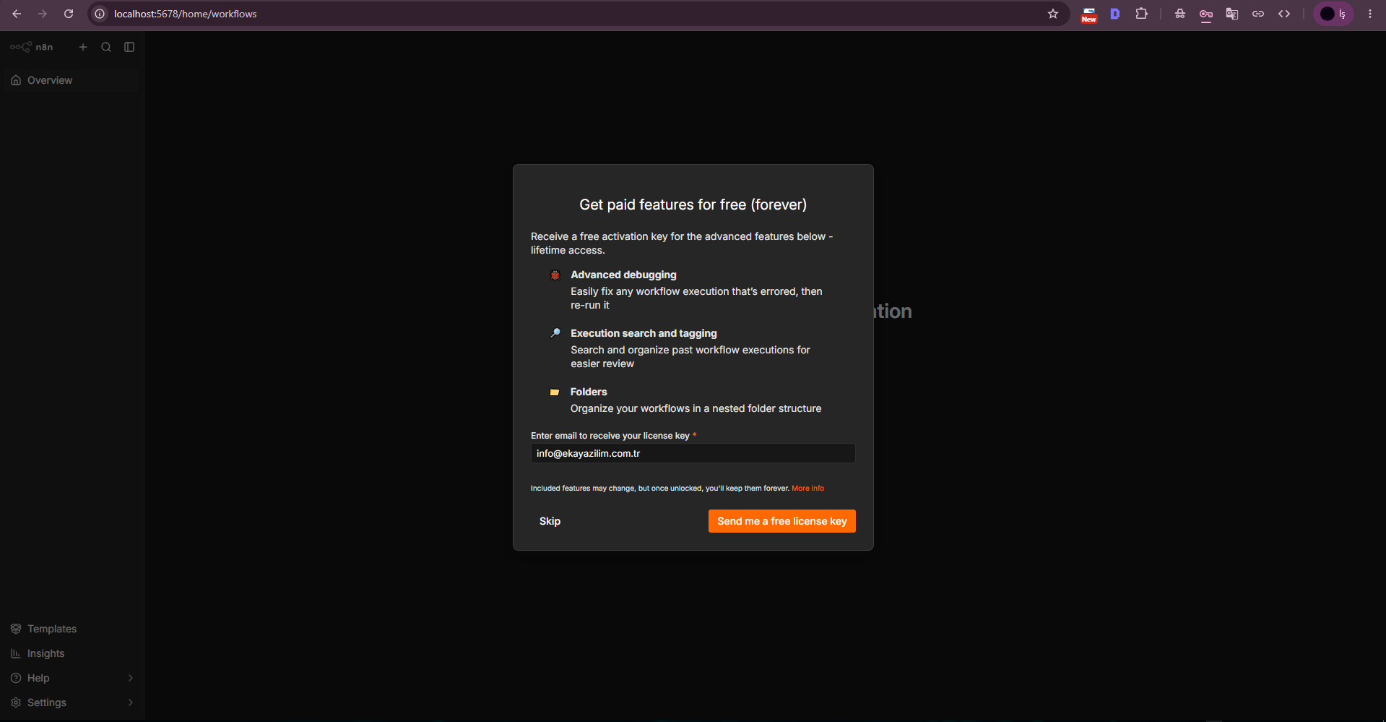This screenshot has width=1386, height=722.
Task: Click the Templates box icon
Action: 16,629
